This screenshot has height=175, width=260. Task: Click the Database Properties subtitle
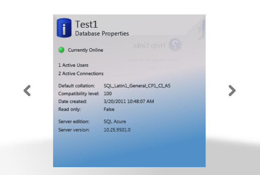pyautogui.click(x=102, y=33)
